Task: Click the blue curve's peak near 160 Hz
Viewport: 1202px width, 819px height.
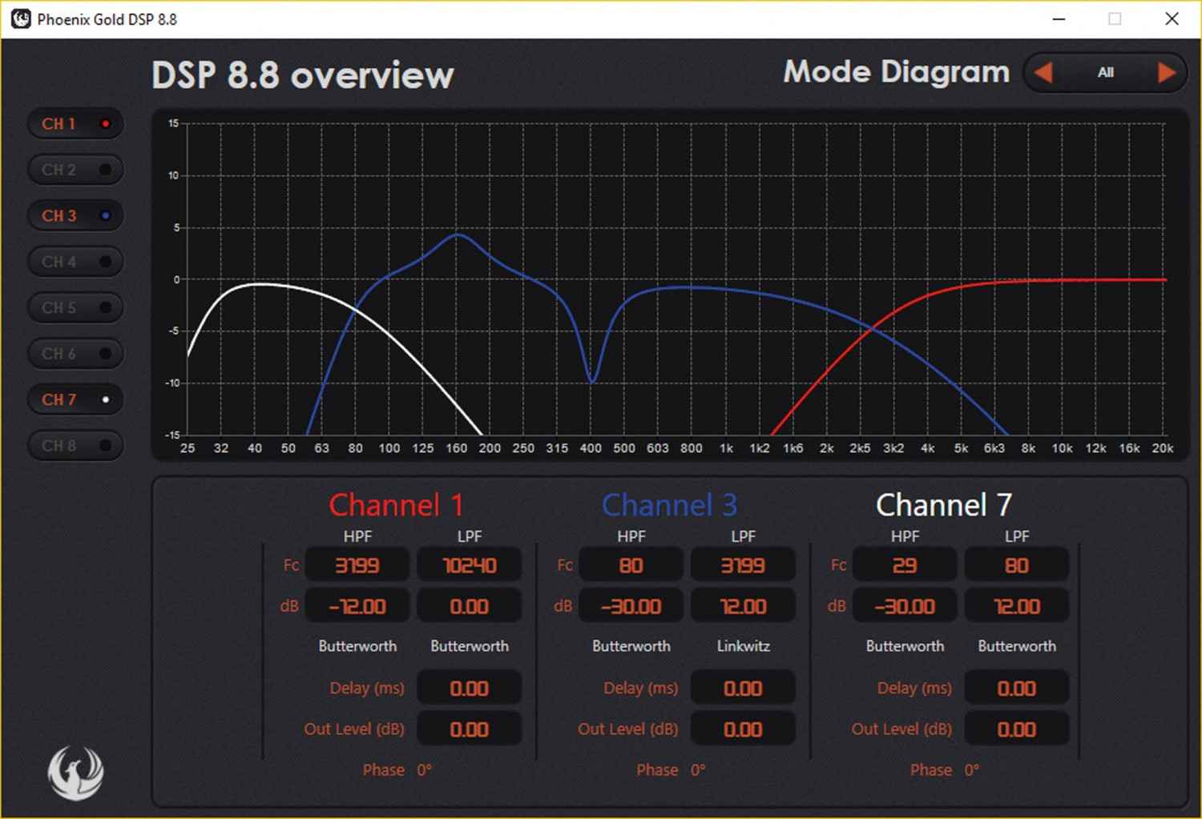Action: pos(458,235)
